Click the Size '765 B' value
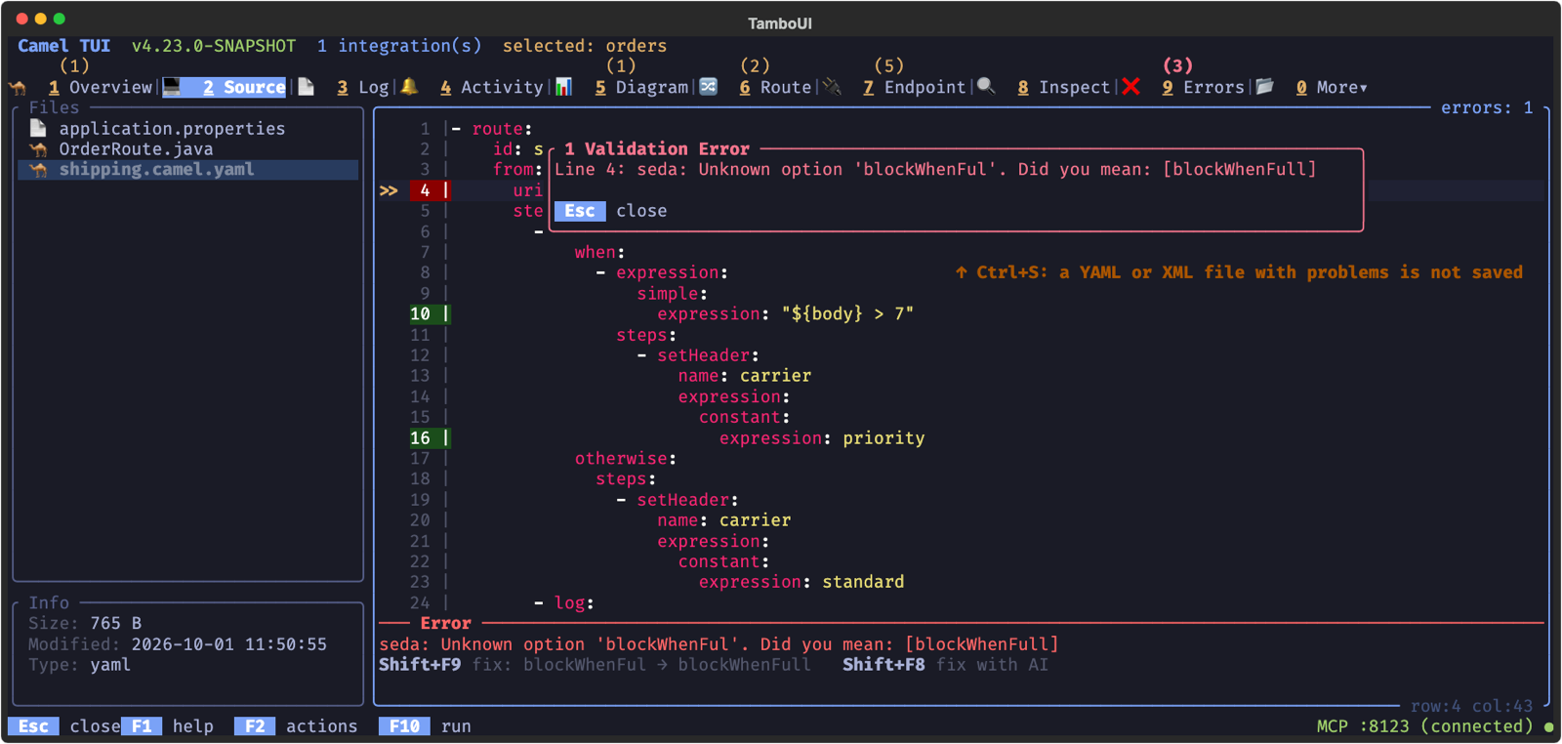 115,623
